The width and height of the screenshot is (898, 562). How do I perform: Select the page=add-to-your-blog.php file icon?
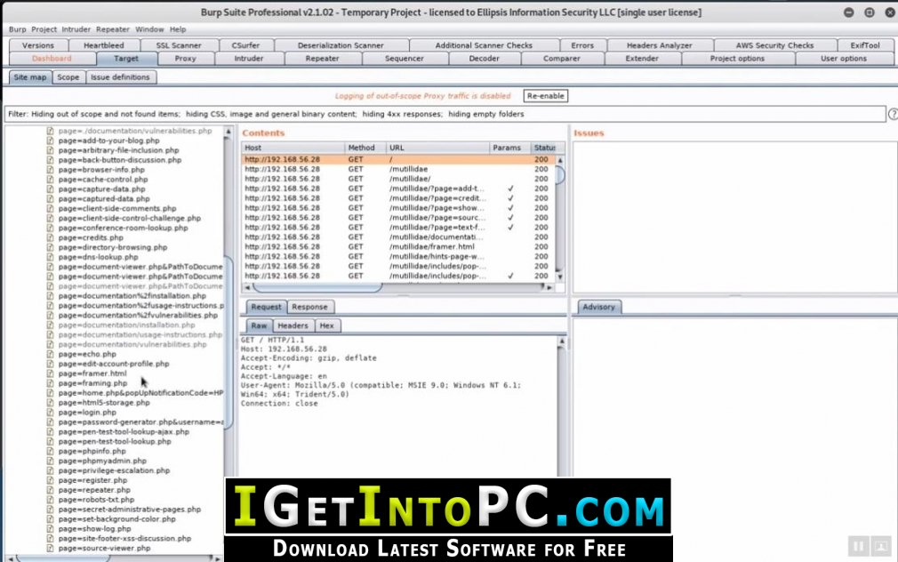50,140
